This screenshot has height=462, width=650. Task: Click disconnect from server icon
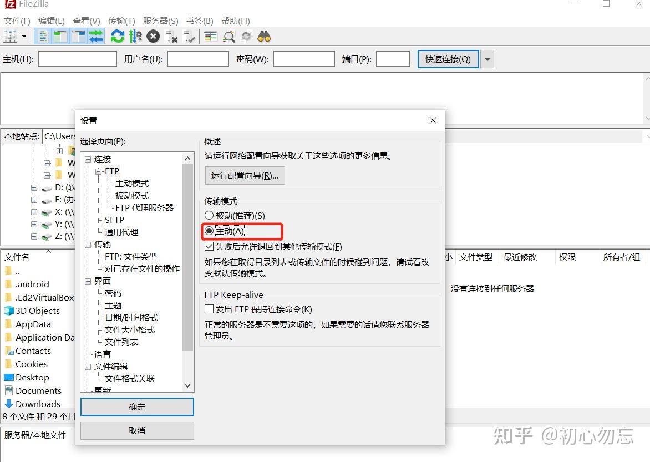pos(171,37)
